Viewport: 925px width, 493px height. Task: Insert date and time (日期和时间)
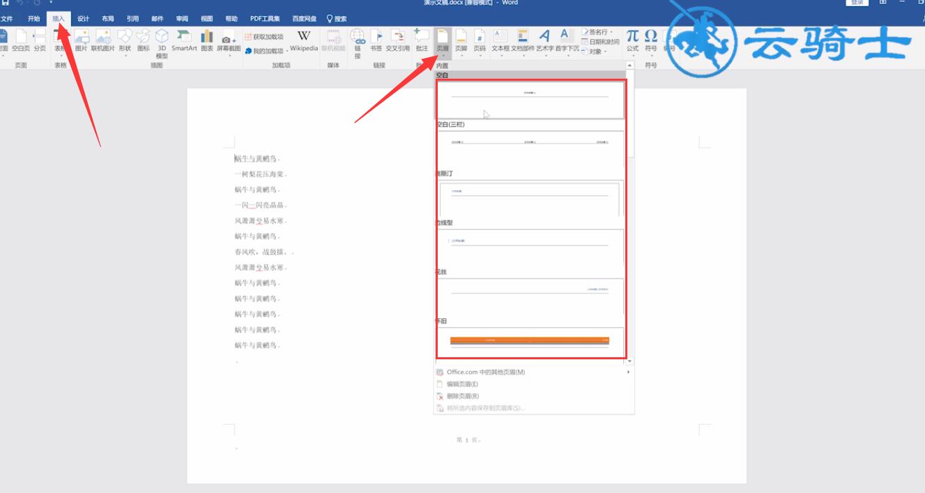click(599, 42)
